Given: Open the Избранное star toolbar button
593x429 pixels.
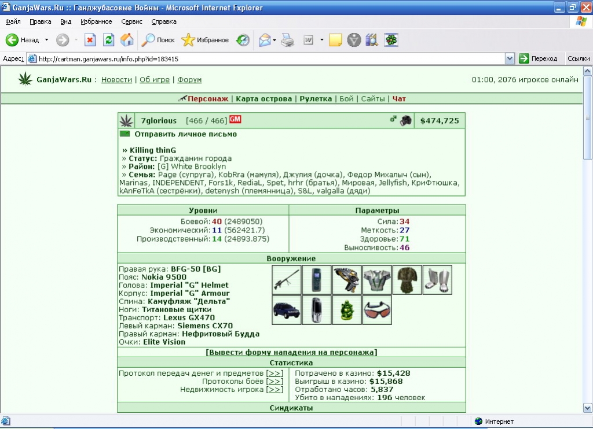Looking at the screenshot, I should (206, 40).
